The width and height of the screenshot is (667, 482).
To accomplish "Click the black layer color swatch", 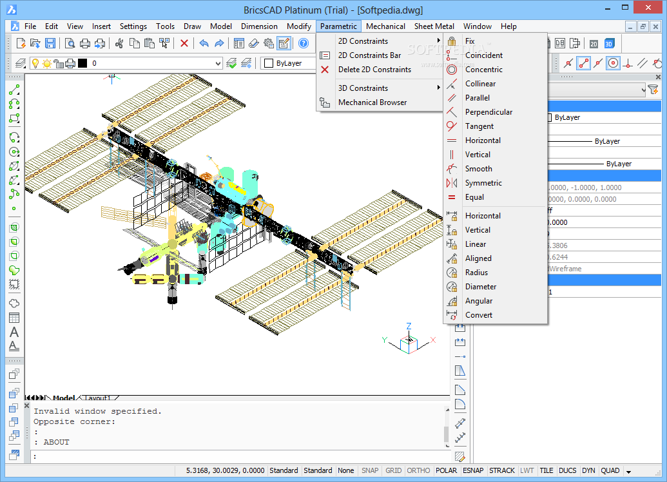I will pos(82,63).
